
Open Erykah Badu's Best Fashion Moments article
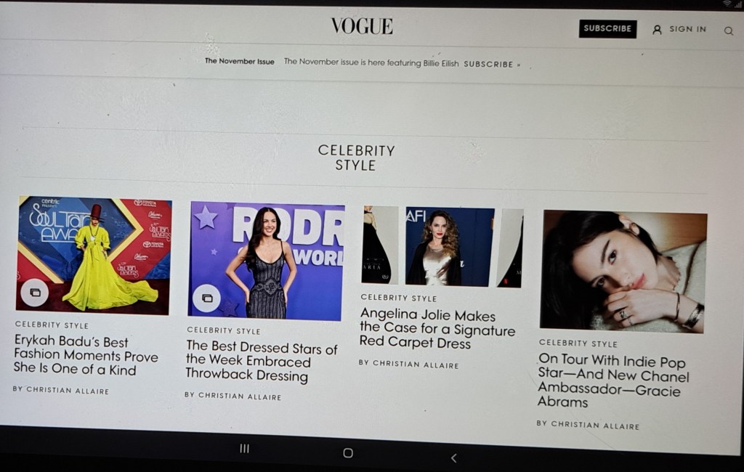pos(86,355)
